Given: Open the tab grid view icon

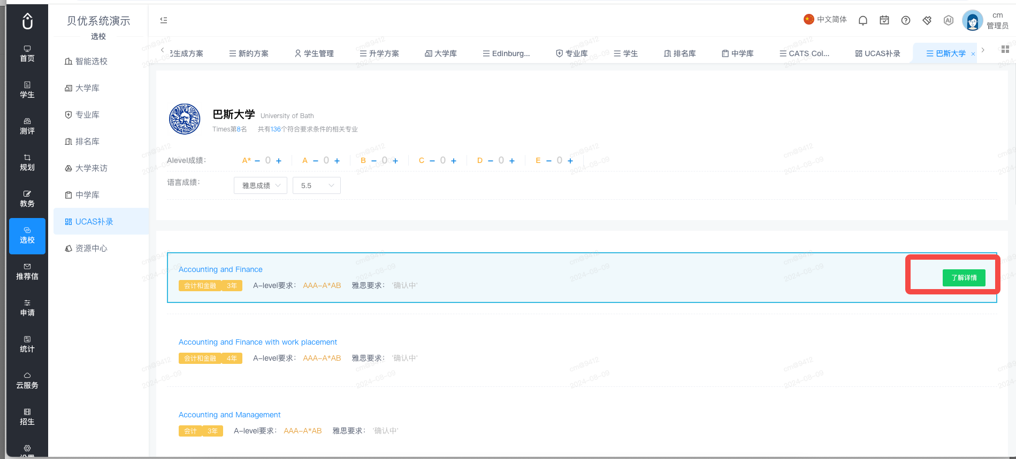Looking at the screenshot, I should click(x=1005, y=49).
